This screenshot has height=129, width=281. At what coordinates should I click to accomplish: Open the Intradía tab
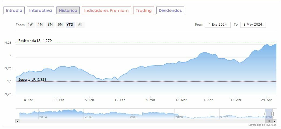[14, 11]
